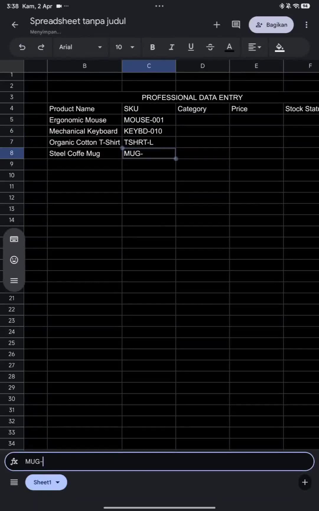Open the comments icon
The height and width of the screenshot is (511, 319).
236,25
